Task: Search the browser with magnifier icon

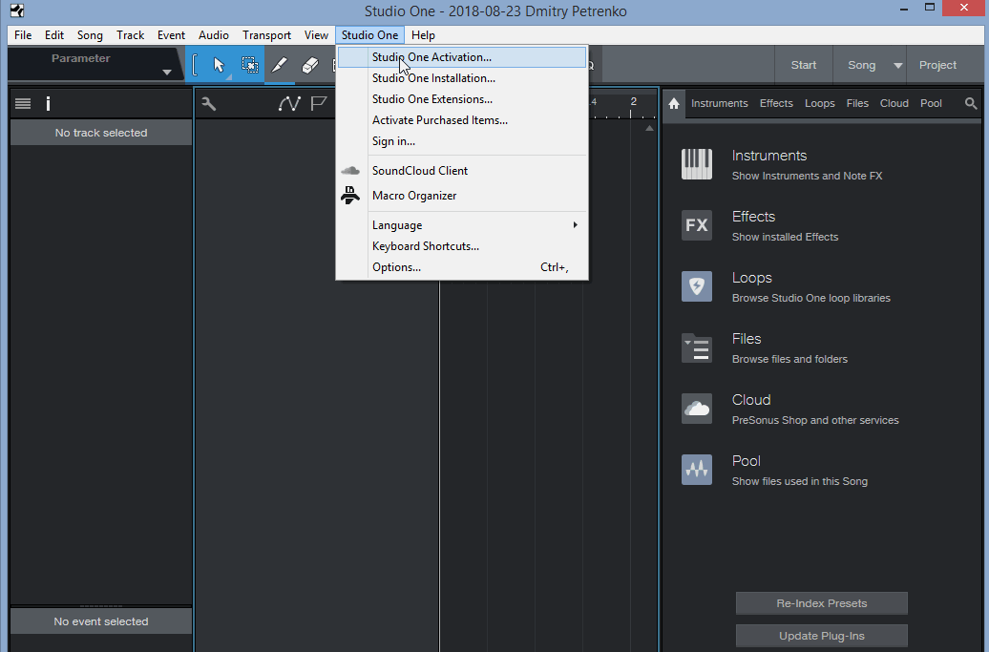Action: coord(971,103)
